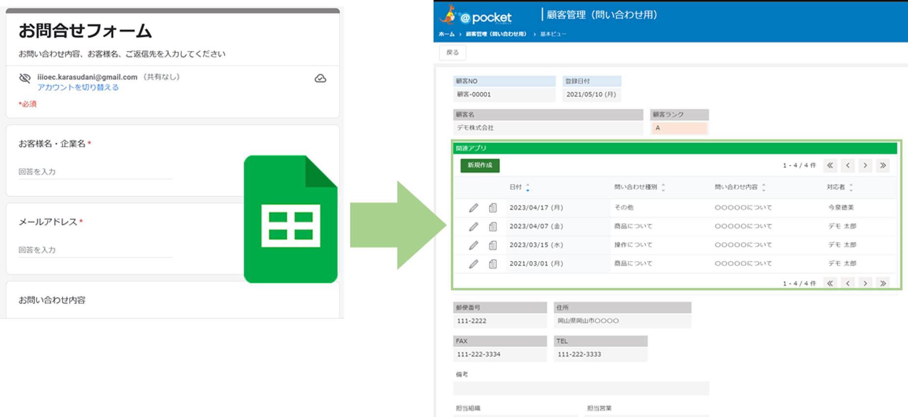The height and width of the screenshot is (417, 908).
Task: Edit the 2023/03/15 inquiry row pencil
Action: (x=473, y=245)
